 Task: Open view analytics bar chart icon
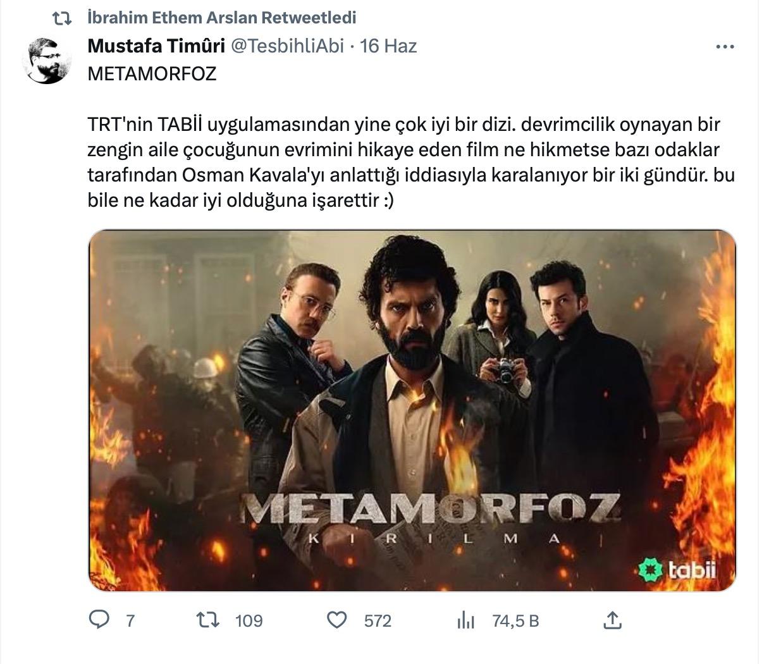[465, 620]
